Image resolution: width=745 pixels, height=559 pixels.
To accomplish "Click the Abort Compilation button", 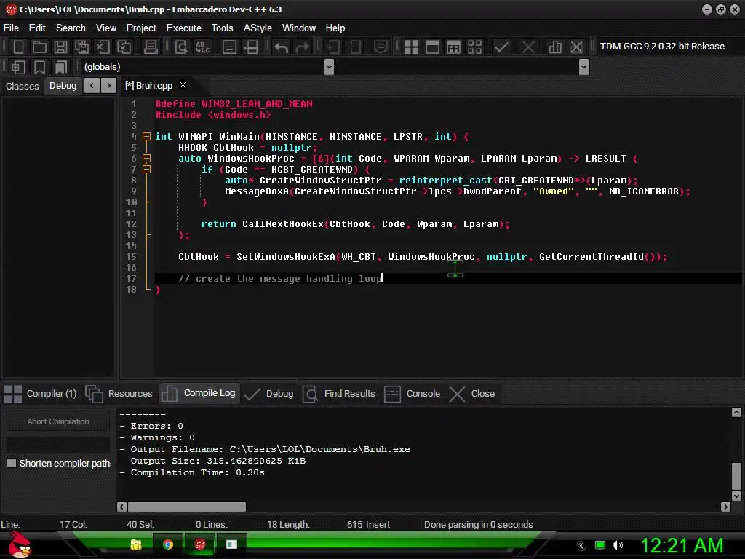I will click(58, 421).
